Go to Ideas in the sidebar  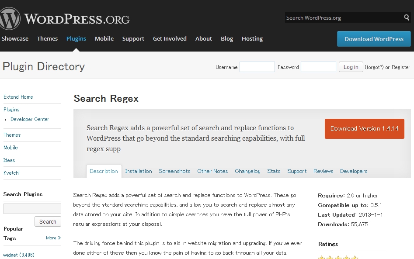(9, 160)
